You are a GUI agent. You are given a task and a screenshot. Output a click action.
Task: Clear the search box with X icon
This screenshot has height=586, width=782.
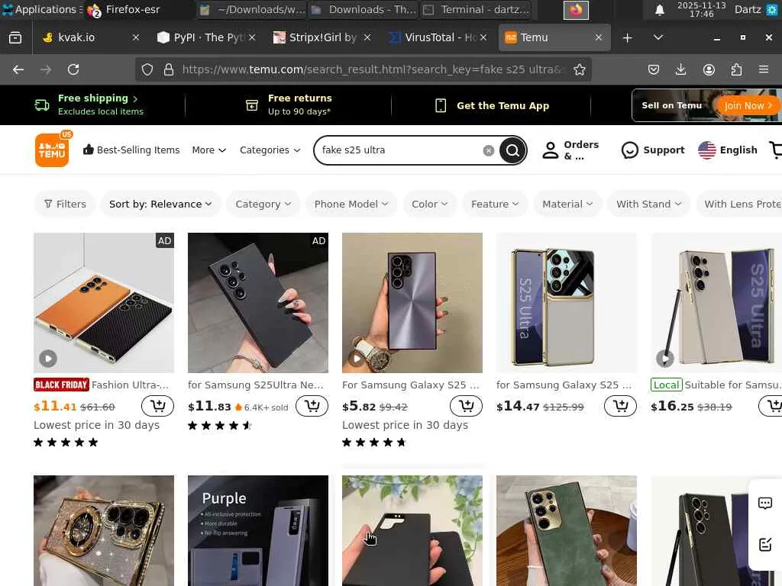(488, 150)
